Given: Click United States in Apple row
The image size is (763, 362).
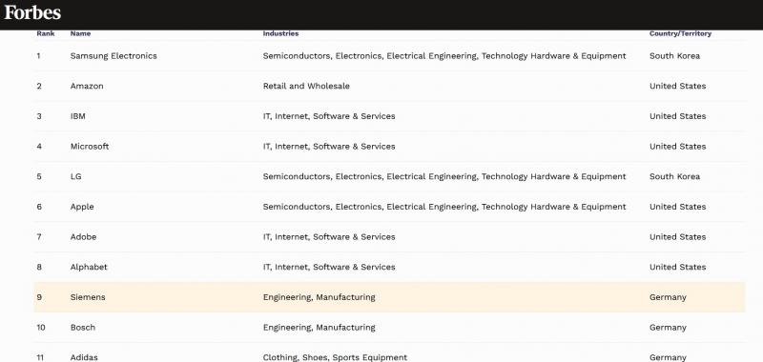Looking at the screenshot, I should point(677,207).
